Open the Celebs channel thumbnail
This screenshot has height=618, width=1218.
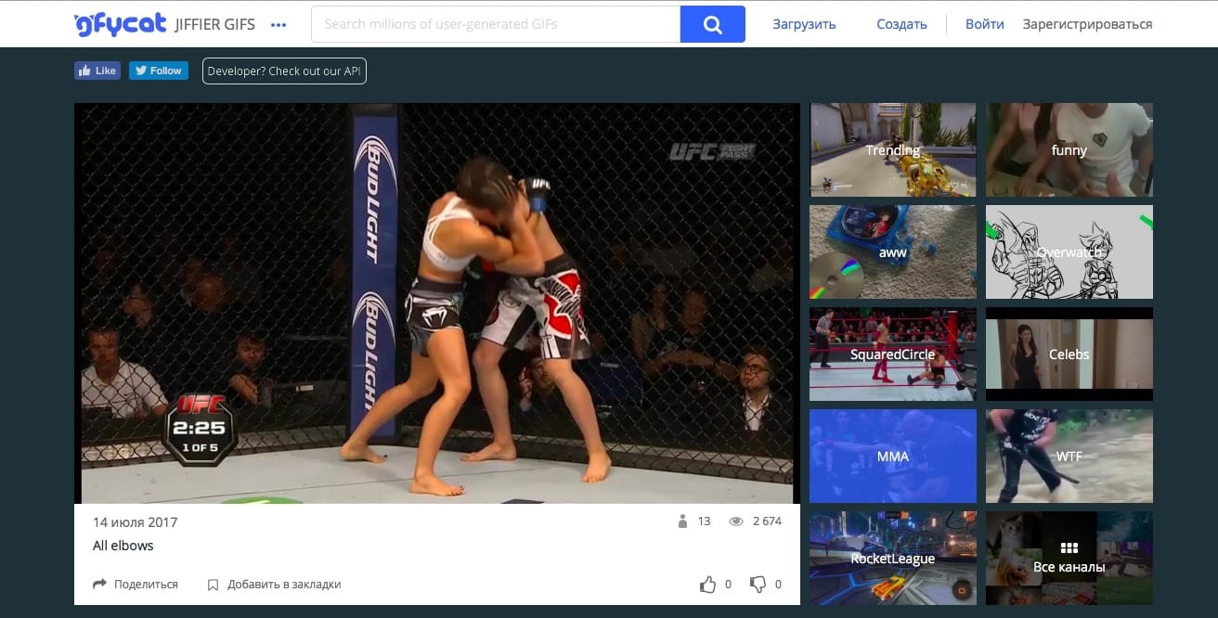pyautogui.click(x=1069, y=354)
